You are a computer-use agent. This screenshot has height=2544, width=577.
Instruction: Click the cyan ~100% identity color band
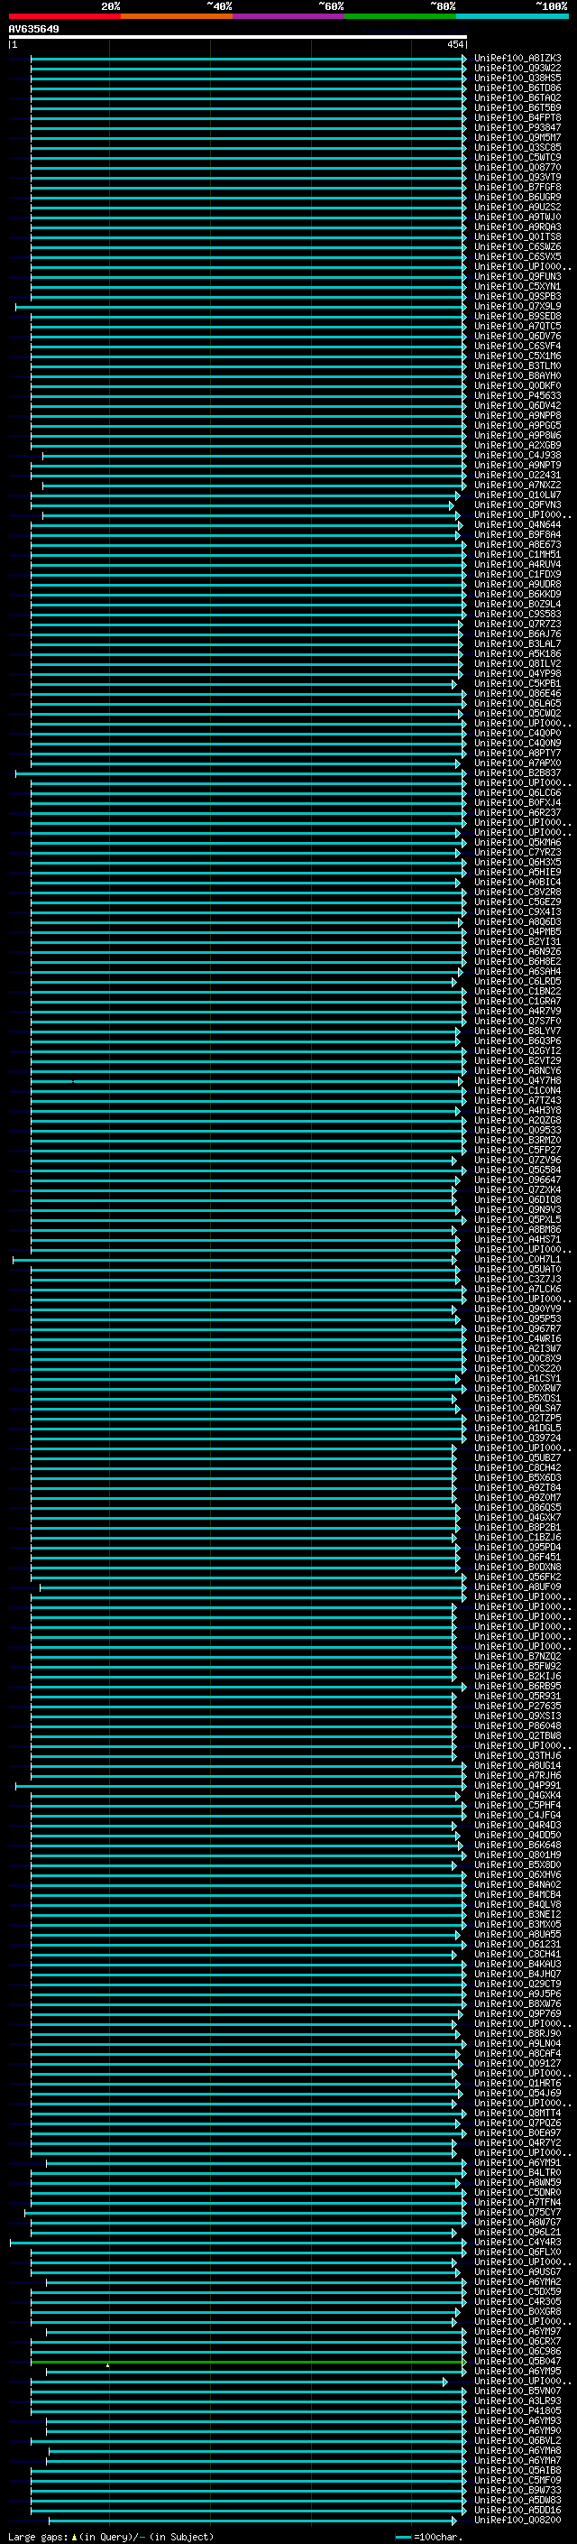[x=512, y=16]
